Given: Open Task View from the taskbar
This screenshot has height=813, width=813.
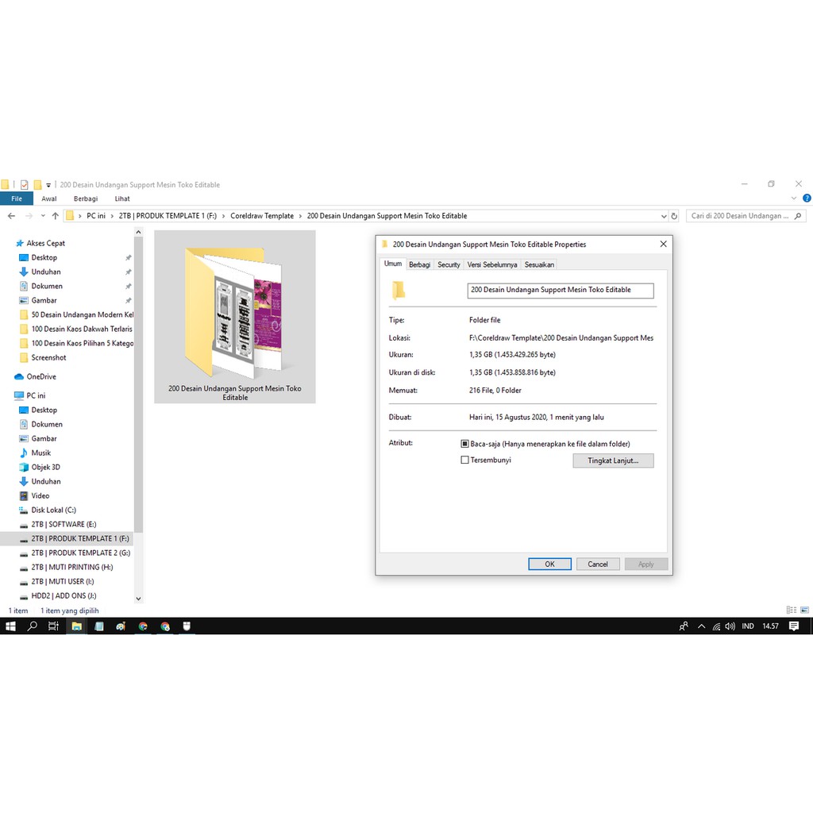Looking at the screenshot, I should point(53,626).
